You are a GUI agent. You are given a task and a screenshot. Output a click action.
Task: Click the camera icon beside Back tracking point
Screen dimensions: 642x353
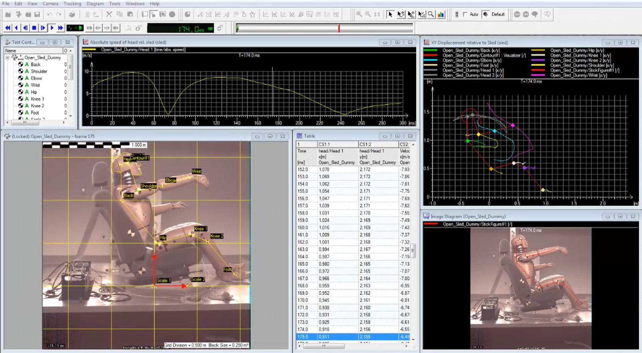21,64
